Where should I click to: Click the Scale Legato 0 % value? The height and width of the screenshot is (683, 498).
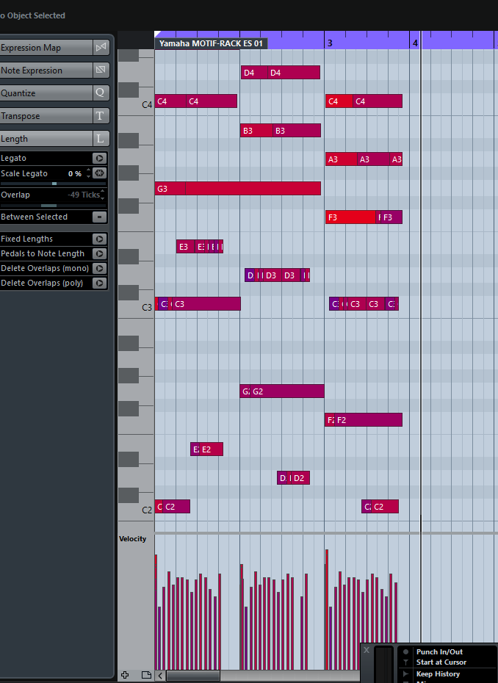pyautogui.click(x=74, y=173)
